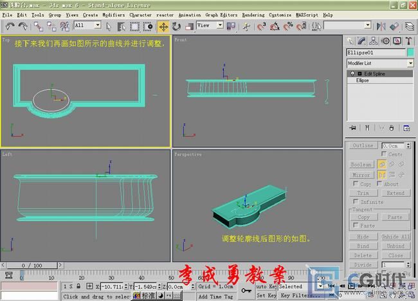Image resolution: width=418 pixels, height=301 pixels.
Task: Enable the Center checkbox under Outline
Action: 384,154
